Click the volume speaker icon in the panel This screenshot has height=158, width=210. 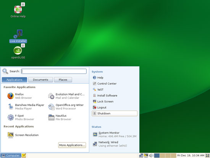tap(151, 156)
